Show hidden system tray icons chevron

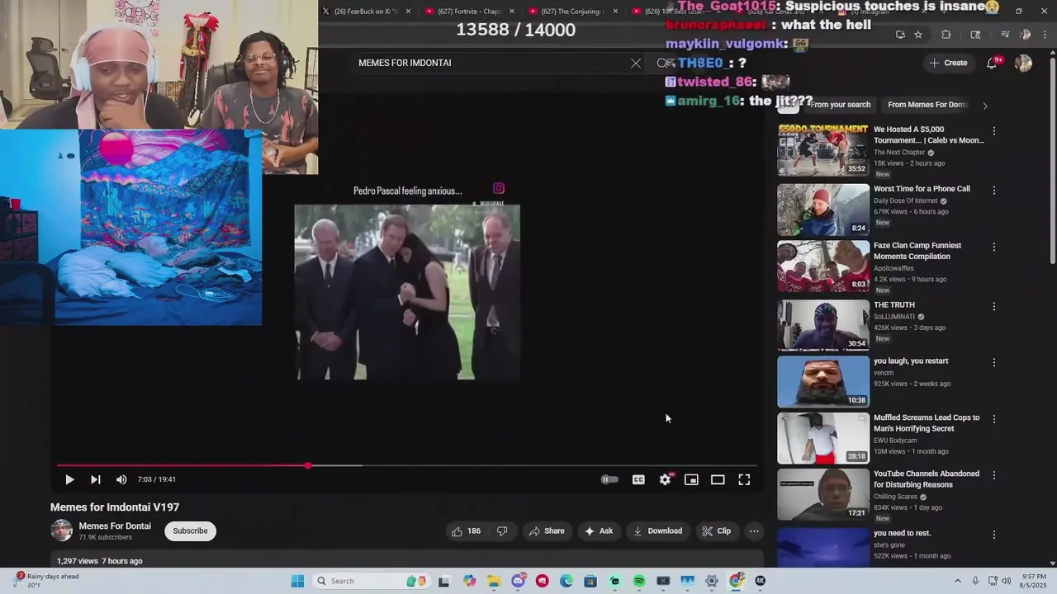pos(958,581)
